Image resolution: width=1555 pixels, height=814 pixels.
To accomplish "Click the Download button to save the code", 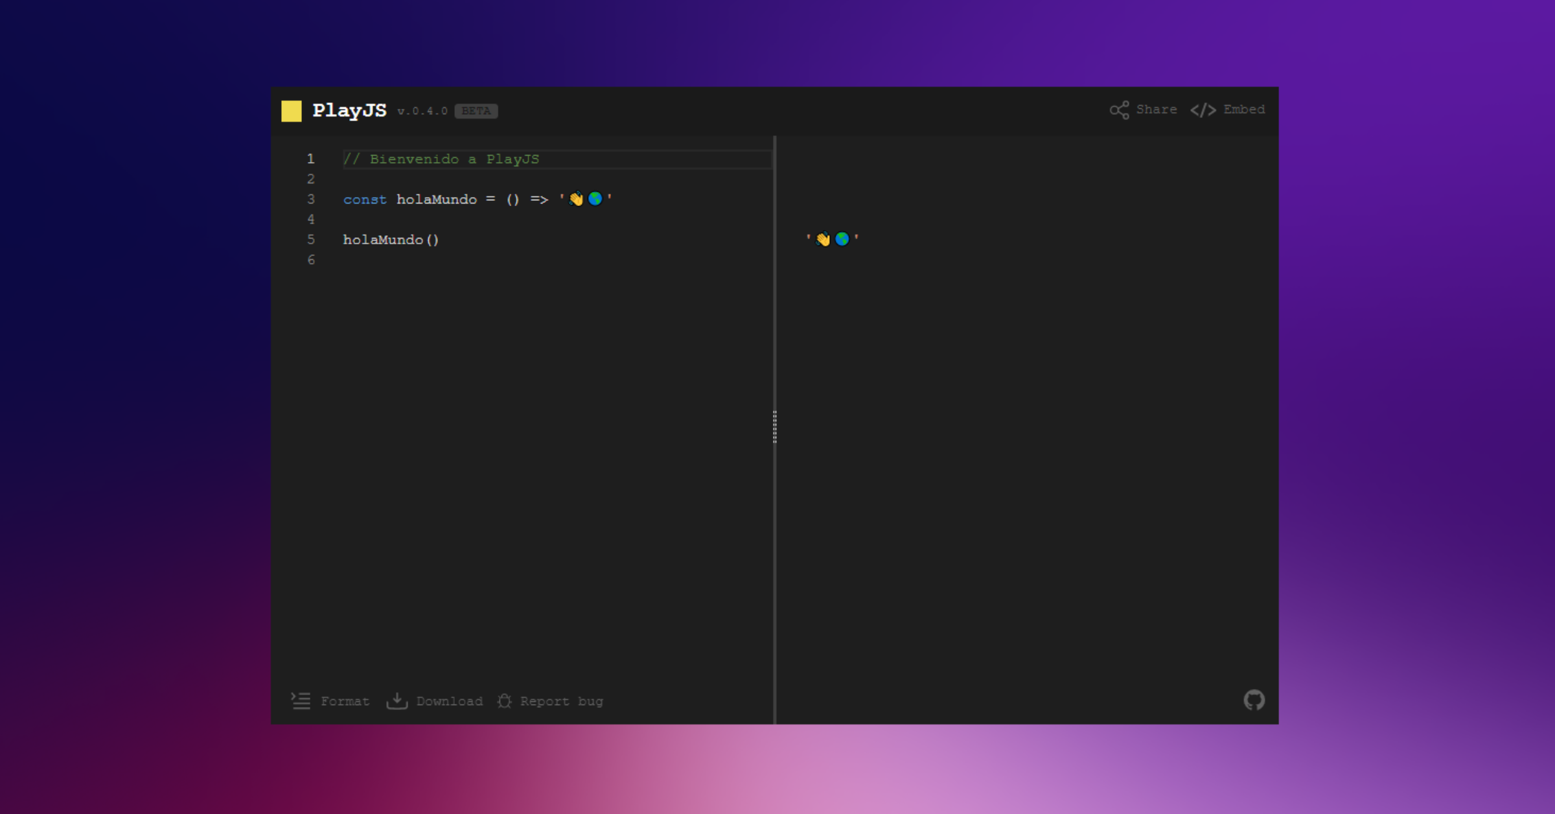I will [449, 701].
